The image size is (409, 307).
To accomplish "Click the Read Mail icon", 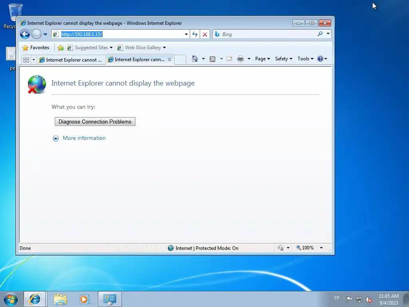I will point(229,59).
